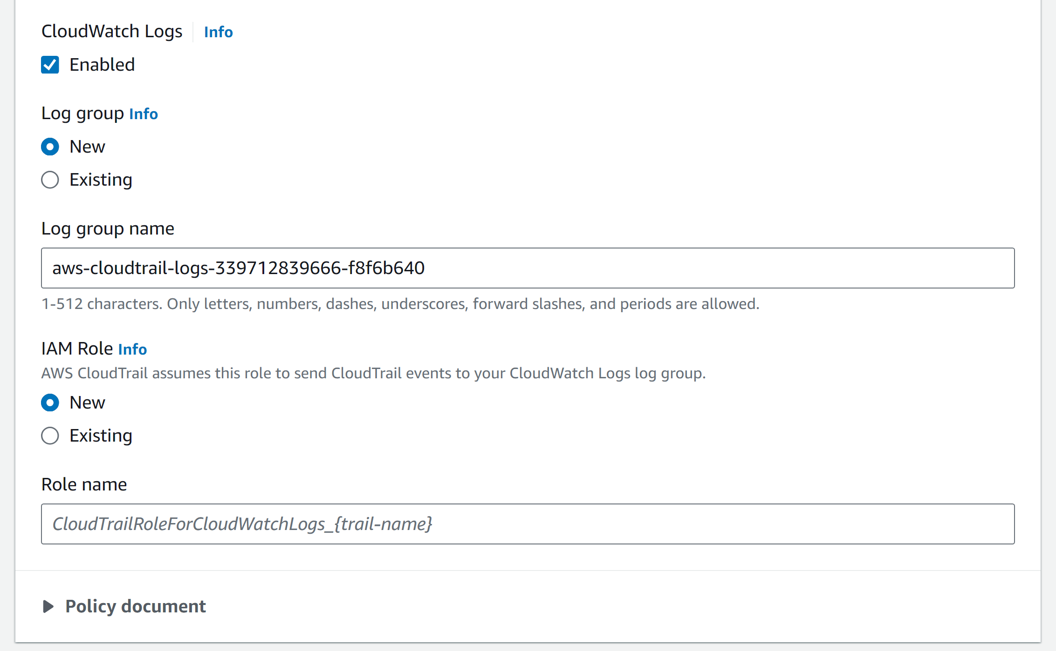Select Existing radio button under Log group
The height and width of the screenshot is (651, 1056).
pos(50,180)
